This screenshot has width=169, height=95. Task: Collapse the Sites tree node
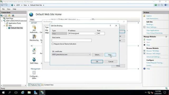click(4, 26)
